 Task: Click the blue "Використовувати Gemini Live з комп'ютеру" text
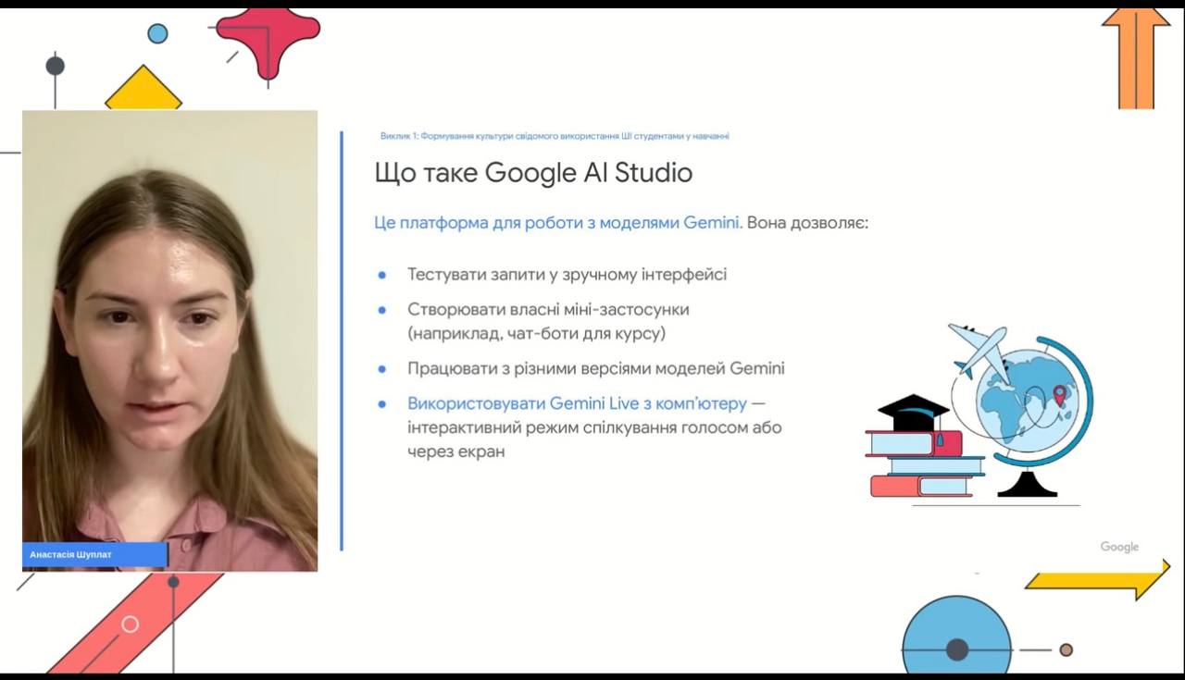pos(577,403)
